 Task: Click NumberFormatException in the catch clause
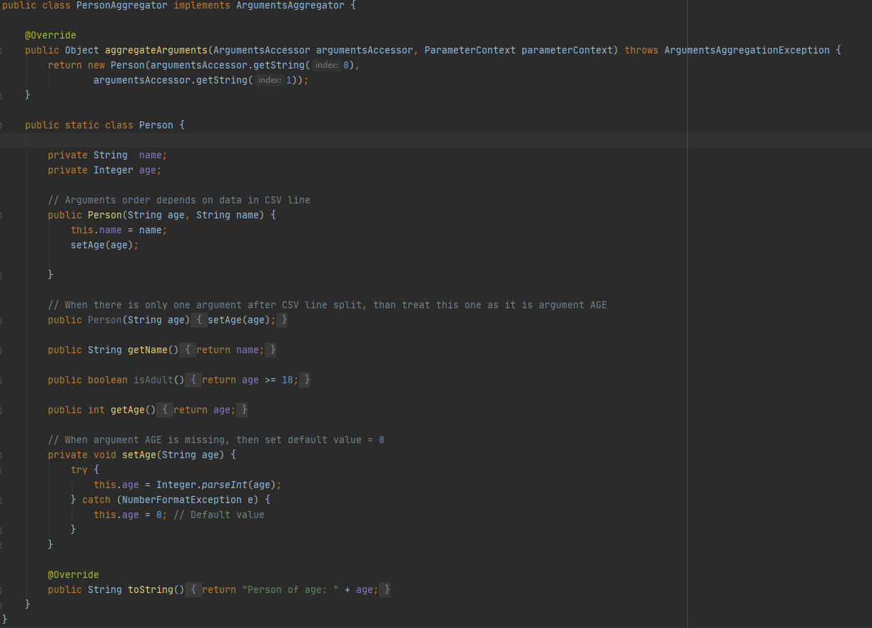(x=181, y=500)
